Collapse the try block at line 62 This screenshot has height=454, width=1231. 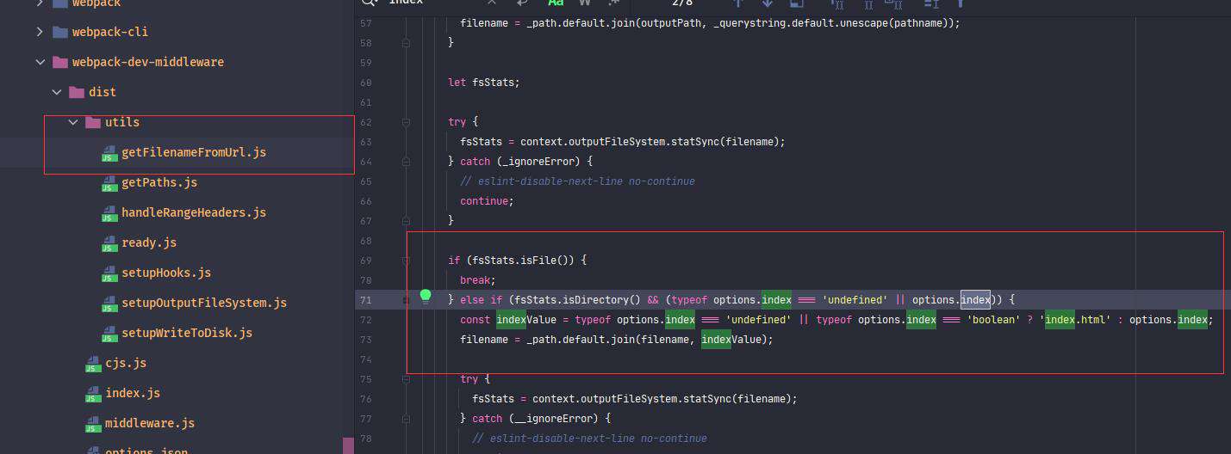point(405,122)
